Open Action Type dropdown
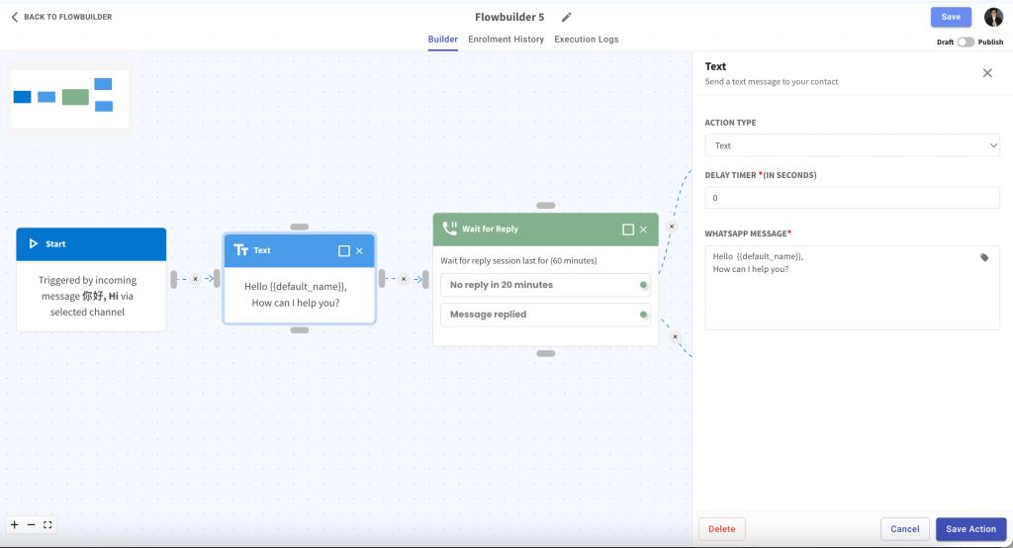1013x548 pixels. (852, 145)
